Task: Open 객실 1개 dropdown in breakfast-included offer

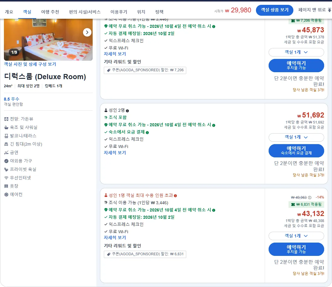Action: [296, 137]
